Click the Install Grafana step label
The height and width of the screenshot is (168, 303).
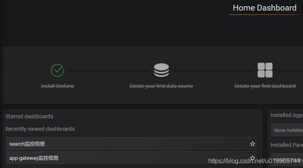(57, 86)
